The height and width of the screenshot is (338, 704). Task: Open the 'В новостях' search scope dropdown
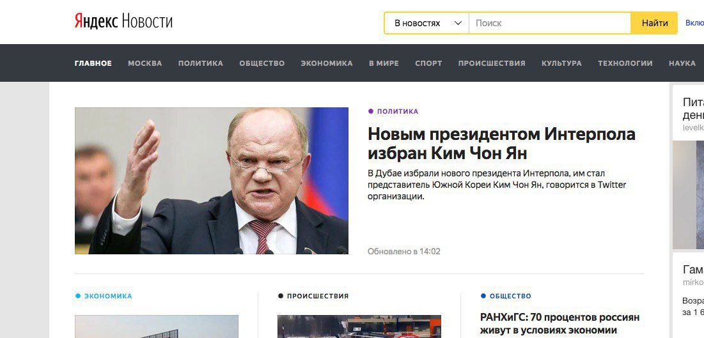coord(427,23)
